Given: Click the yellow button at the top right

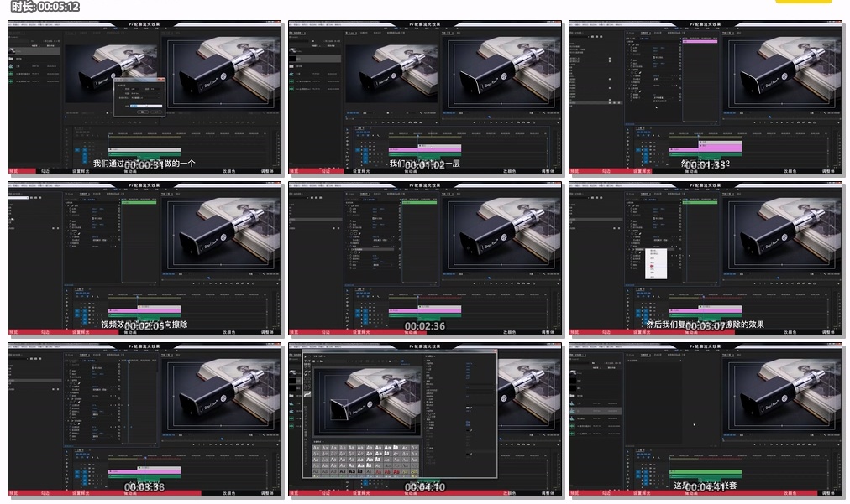Looking at the screenshot, I should pos(803,2).
